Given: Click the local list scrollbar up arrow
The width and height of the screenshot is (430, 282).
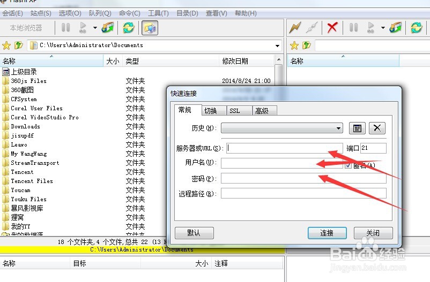Looking at the screenshot, I should click(x=279, y=59).
